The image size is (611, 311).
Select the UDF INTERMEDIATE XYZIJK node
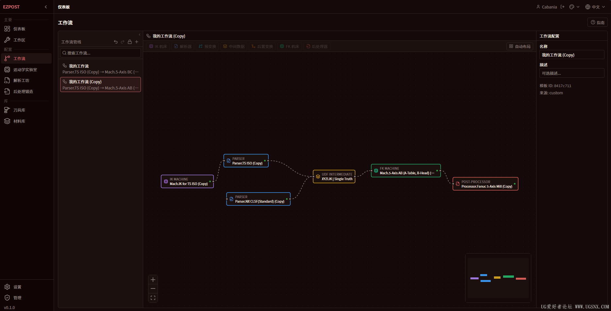(x=334, y=177)
